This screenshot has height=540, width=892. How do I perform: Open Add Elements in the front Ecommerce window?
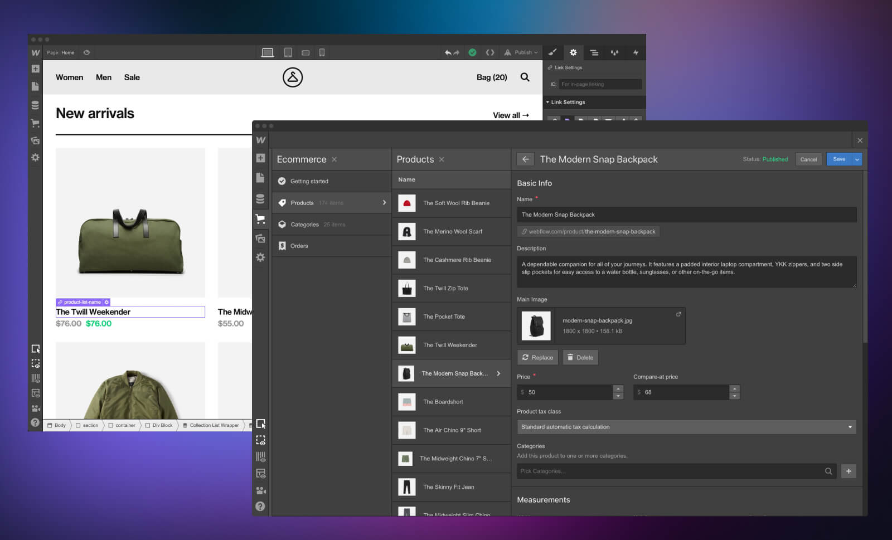260,158
